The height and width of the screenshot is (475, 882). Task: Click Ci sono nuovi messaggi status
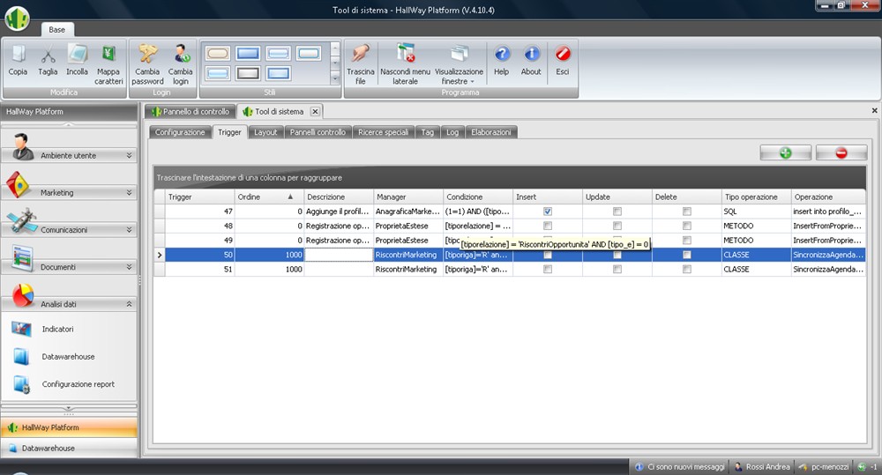680,466
